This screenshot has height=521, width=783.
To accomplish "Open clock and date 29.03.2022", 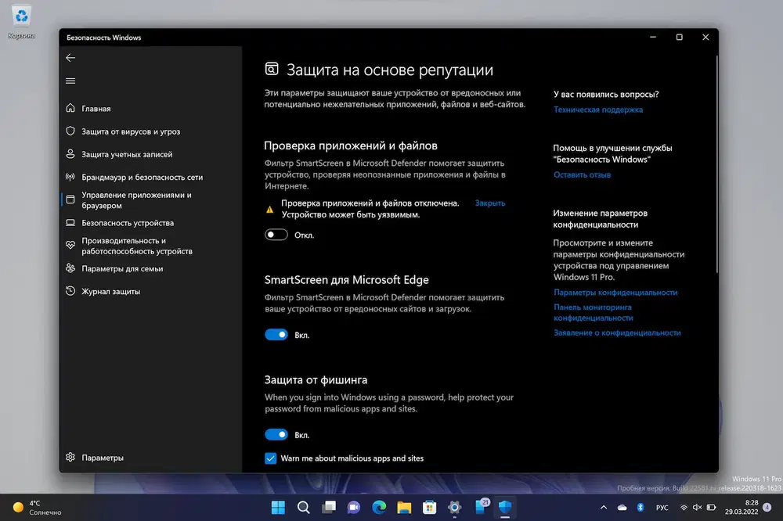I will pos(742,508).
